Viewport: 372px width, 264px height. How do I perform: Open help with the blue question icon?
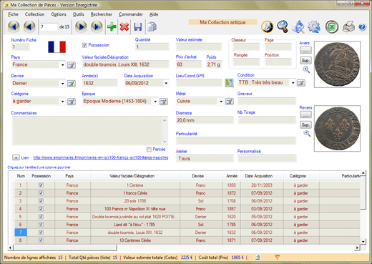362,26
